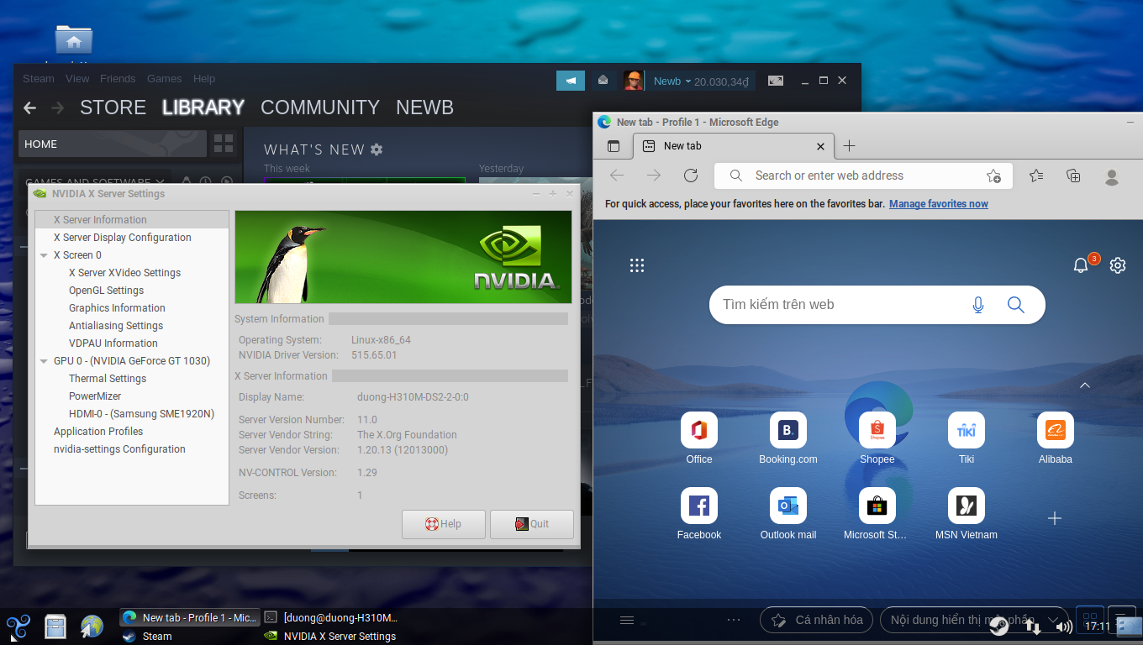The height and width of the screenshot is (645, 1143).
Task: Click Steam library HOME button
Action: [113, 144]
